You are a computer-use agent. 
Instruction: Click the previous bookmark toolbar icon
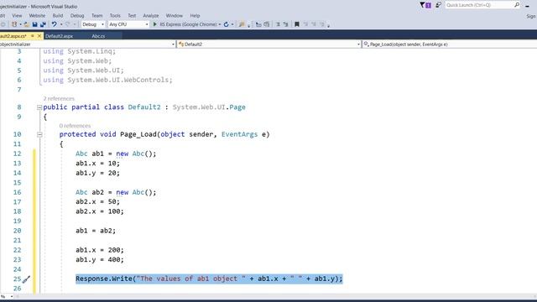tap(305, 24)
